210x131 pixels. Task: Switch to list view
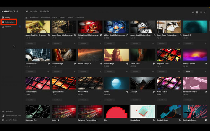point(201,12)
